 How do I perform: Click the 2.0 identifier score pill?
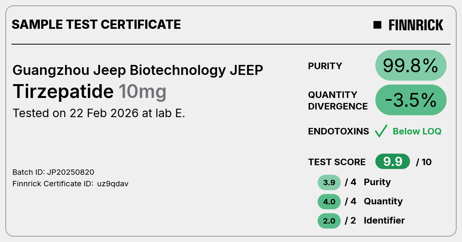(329, 221)
